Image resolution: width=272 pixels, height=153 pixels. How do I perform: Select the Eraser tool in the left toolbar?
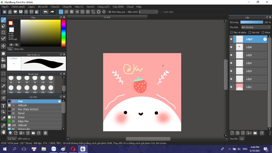pos(3,26)
